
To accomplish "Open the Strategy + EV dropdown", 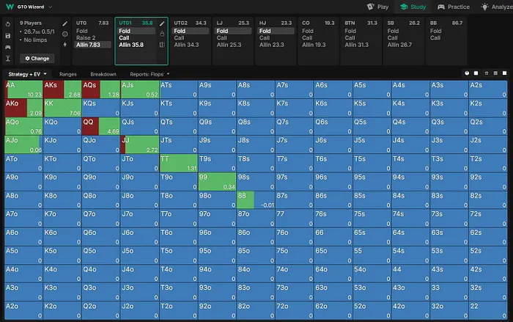I will pos(27,74).
